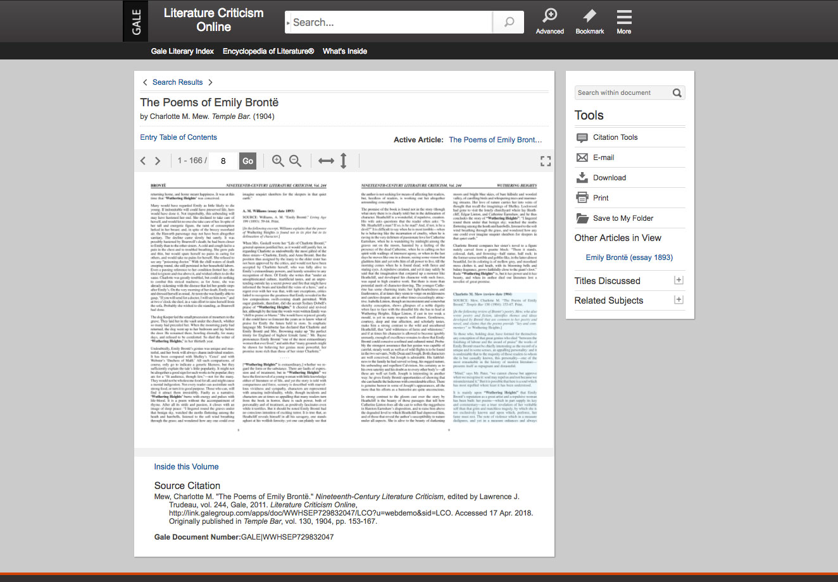Click the Go page button

pos(247,161)
